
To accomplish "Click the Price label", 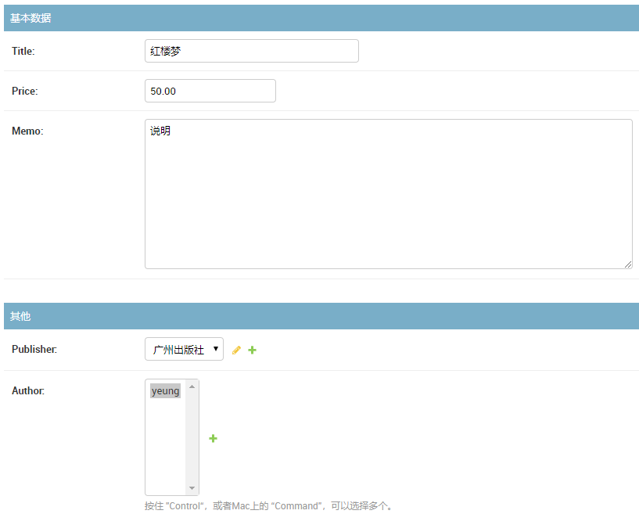I will pos(25,91).
